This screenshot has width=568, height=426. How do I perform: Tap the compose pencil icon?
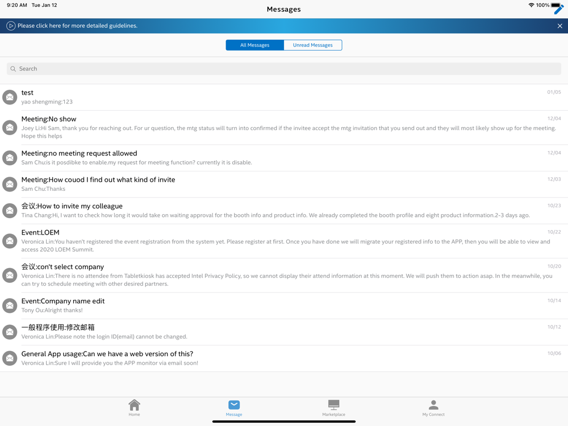(x=558, y=10)
